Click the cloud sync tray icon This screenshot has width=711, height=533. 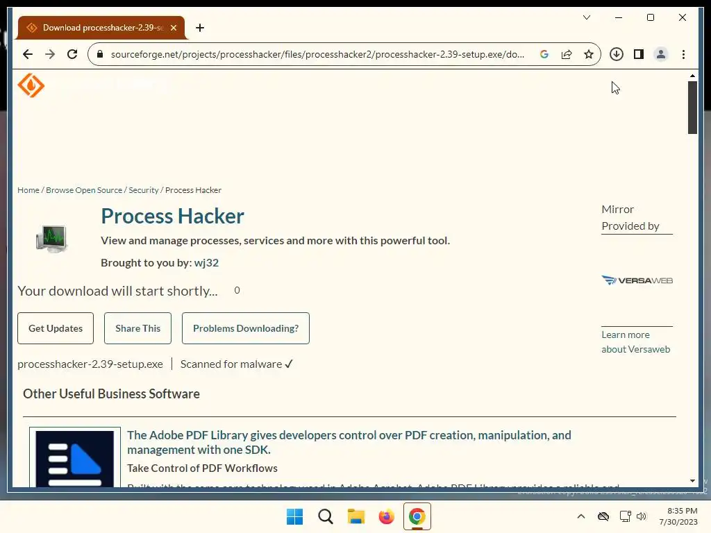tap(603, 516)
